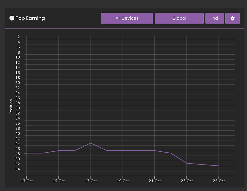Viewport: 247px width, 191px height.
Task: Click the 17 Oct x-axis label
Action: click(x=91, y=181)
